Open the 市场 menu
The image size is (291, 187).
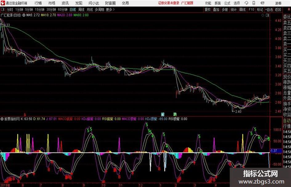point(52,3)
